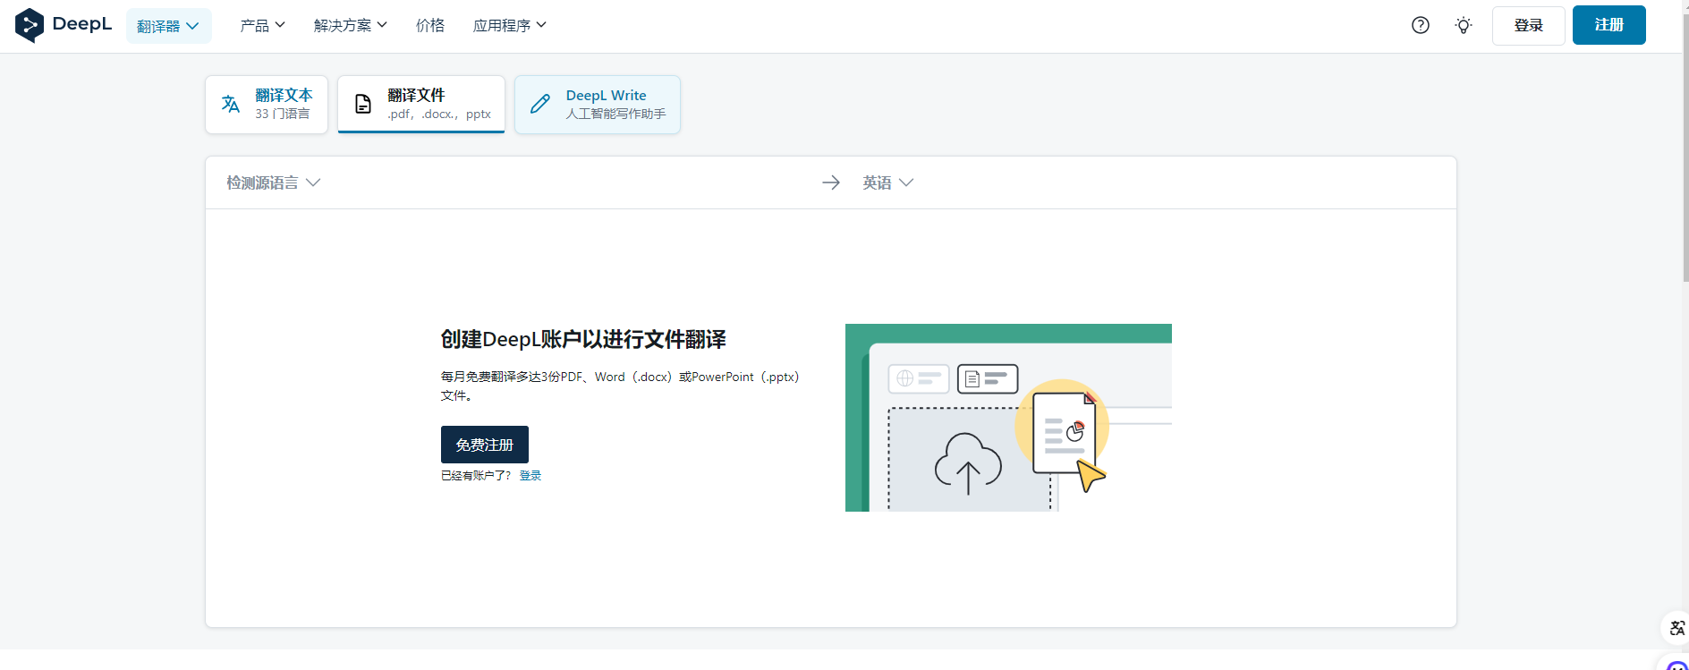Open the 英语 target language dropdown
The width and height of the screenshot is (1689, 670).
[887, 182]
